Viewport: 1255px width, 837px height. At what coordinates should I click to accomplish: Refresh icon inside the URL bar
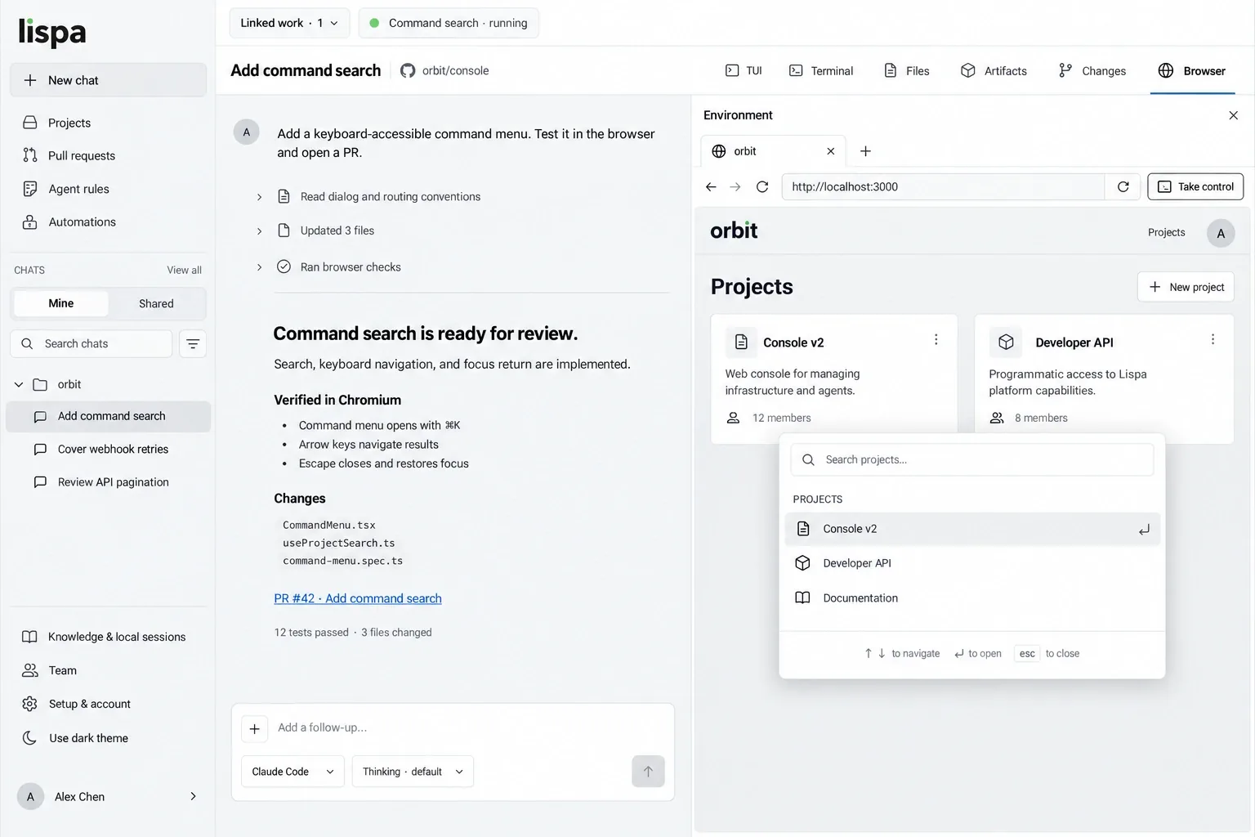(1123, 186)
